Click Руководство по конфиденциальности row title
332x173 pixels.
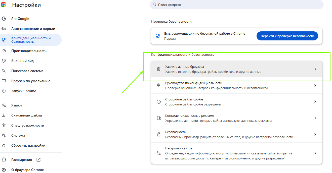194,83
